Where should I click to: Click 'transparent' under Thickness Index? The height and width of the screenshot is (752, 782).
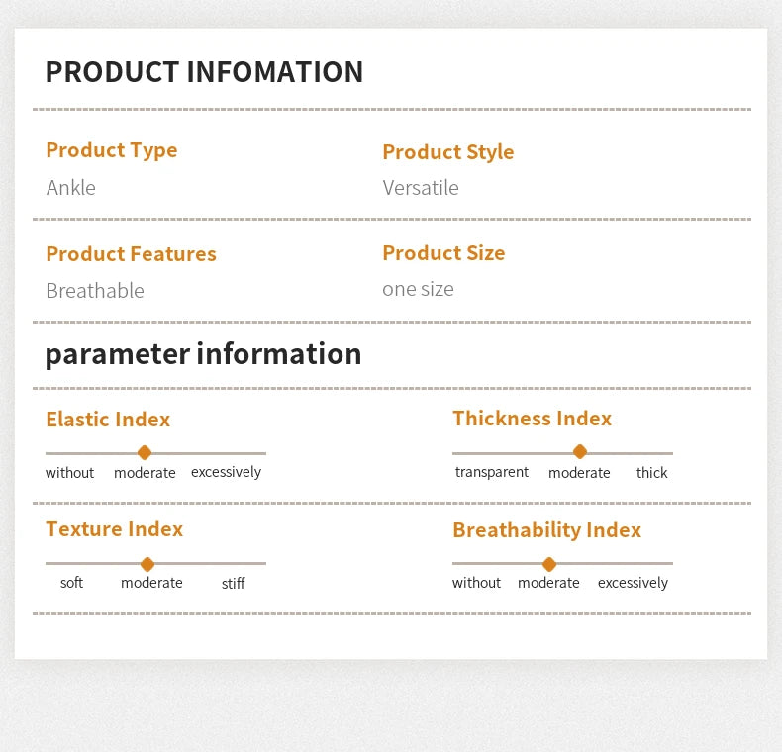coord(492,472)
